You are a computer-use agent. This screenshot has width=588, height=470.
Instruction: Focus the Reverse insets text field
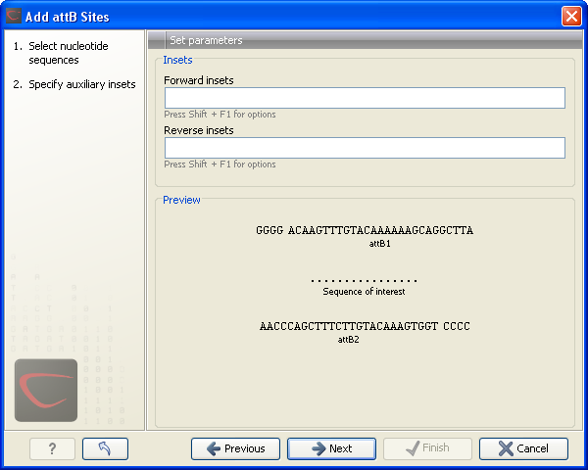tap(365, 148)
